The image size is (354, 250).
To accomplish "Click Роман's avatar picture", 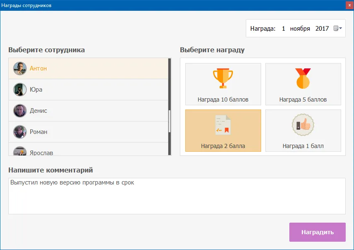I will pyautogui.click(x=20, y=132).
